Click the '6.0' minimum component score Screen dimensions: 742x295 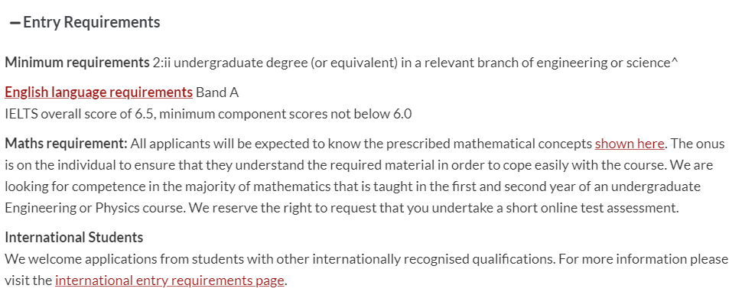tap(402, 114)
